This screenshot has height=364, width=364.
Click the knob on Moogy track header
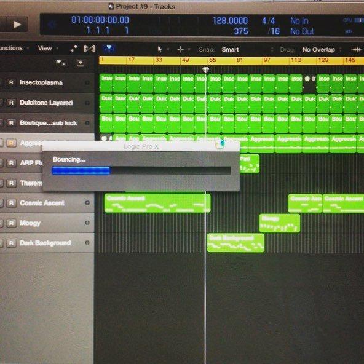click(87, 223)
